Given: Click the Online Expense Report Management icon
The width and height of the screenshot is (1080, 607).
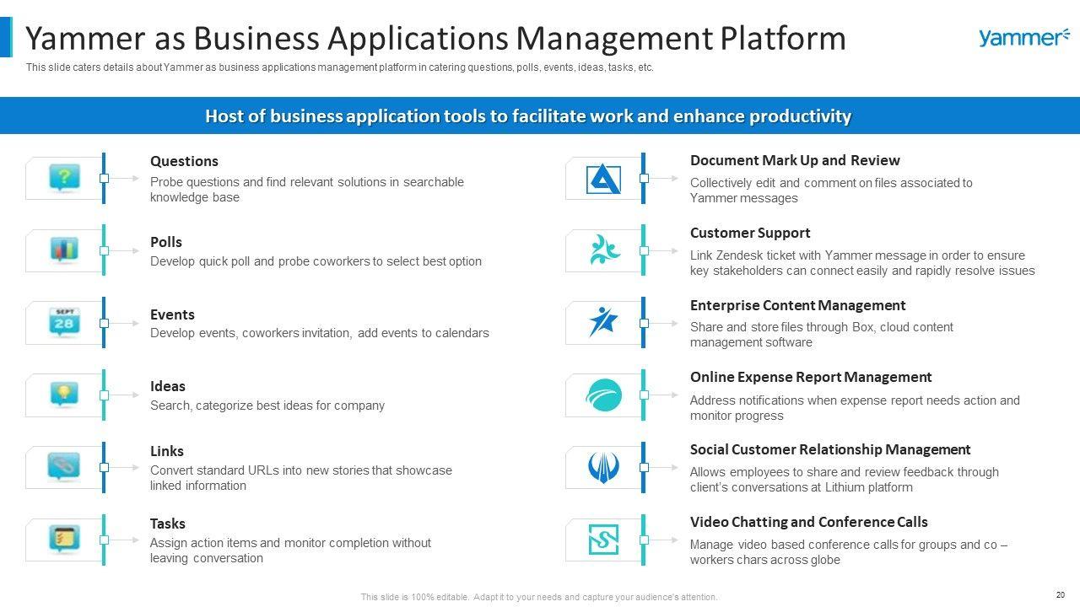Looking at the screenshot, I should [604, 395].
